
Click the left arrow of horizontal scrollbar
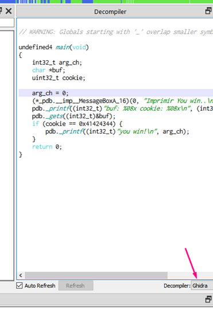pyautogui.click(x=21, y=275)
